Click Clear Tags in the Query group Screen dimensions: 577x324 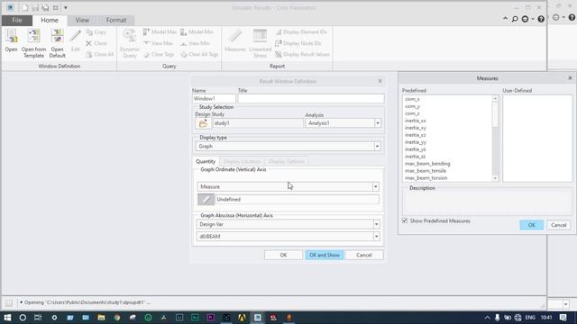(159, 54)
